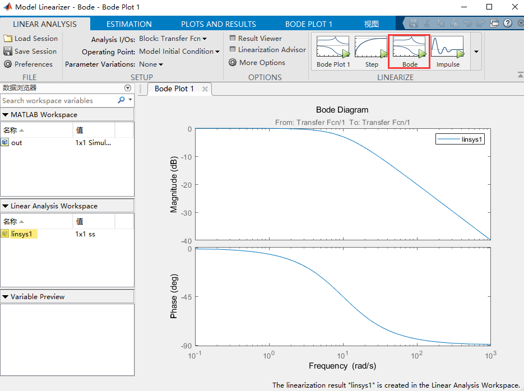Click the Cut scissors icon
The height and width of the screenshot is (391, 524).
pos(427,24)
